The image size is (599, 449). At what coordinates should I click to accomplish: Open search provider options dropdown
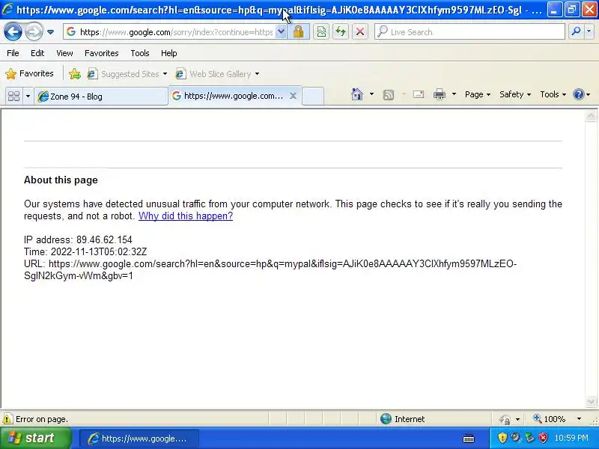589,31
